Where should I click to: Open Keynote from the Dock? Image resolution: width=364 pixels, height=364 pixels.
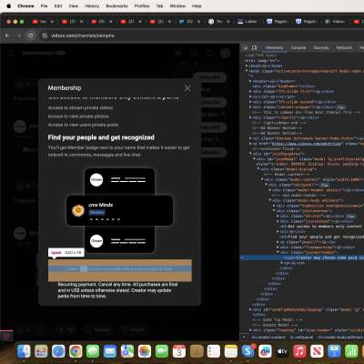click(334, 351)
